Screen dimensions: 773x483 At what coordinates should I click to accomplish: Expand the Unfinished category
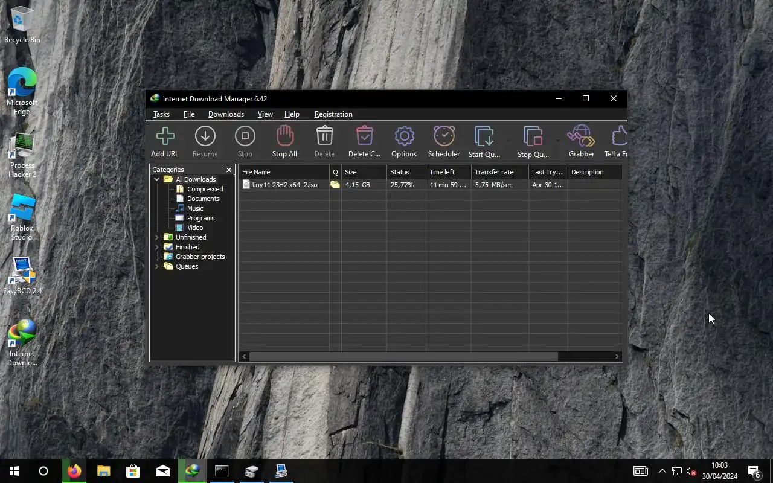[x=157, y=237]
